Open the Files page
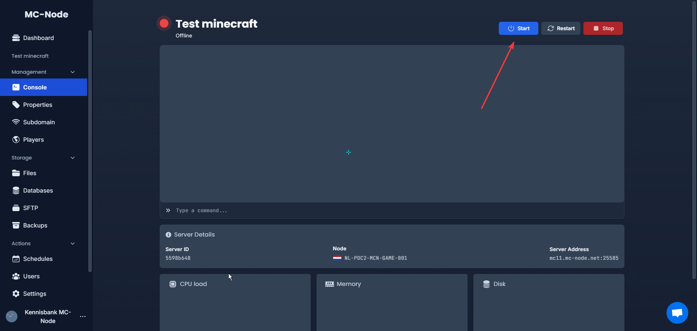 click(44, 173)
